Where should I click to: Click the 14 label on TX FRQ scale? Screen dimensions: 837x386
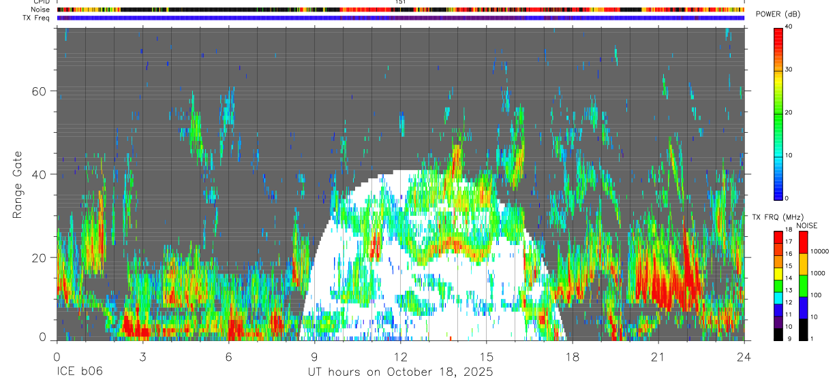789,278
